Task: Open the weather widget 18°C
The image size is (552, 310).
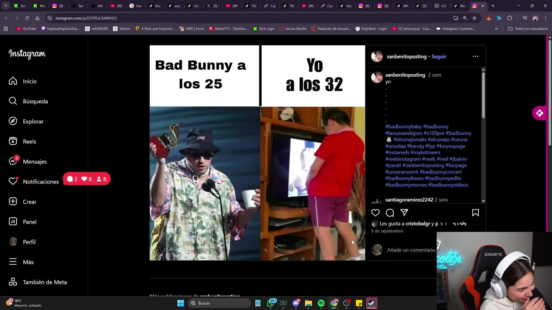Action: tap(24, 303)
